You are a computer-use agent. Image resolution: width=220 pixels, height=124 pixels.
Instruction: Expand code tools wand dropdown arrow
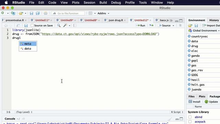[69, 25]
